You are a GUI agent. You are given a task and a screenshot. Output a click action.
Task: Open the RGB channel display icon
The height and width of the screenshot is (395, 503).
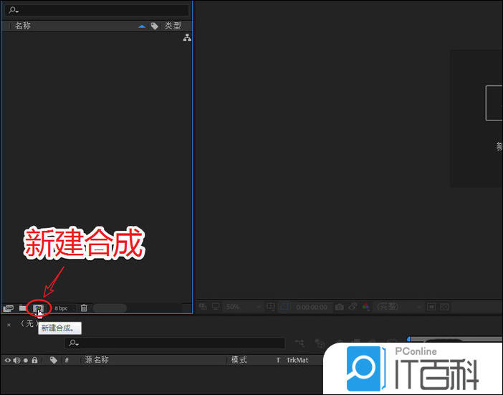(365, 307)
